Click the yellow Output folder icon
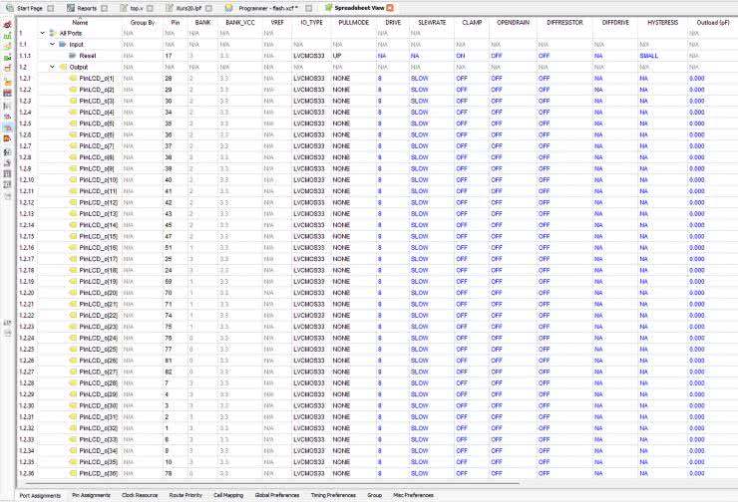Viewport: 738px width, 502px height. (x=62, y=67)
